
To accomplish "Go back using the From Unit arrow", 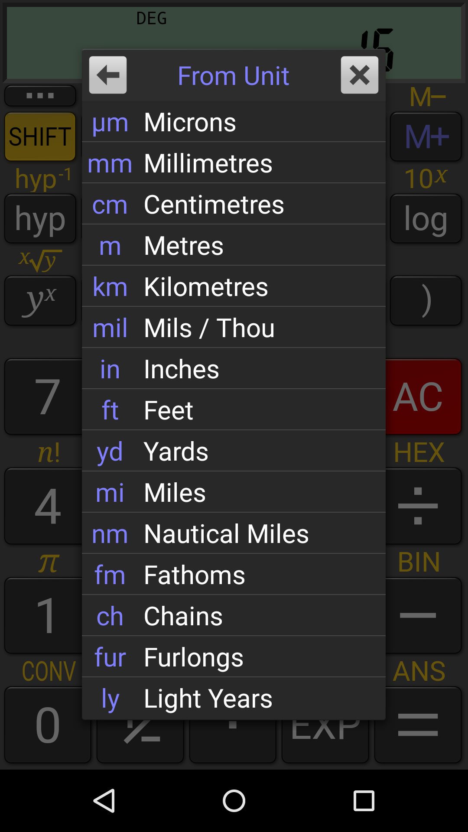I will tap(107, 75).
